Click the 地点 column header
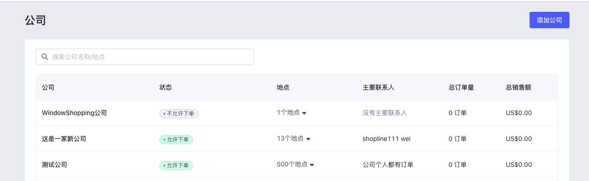 (x=283, y=87)
